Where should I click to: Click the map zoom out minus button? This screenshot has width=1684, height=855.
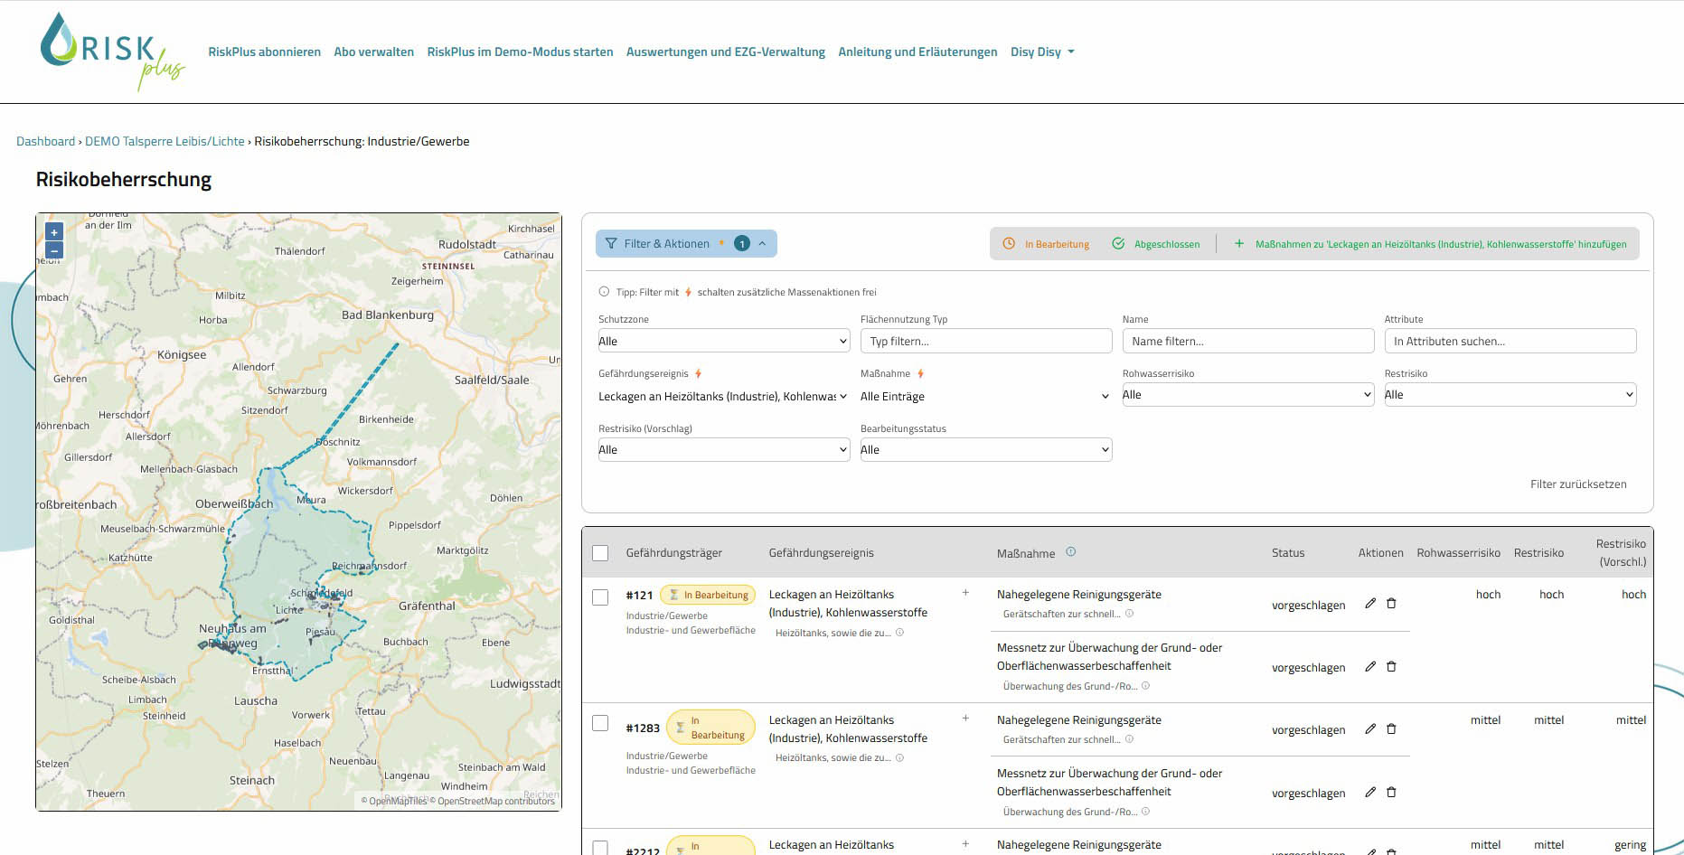[54, 250]
